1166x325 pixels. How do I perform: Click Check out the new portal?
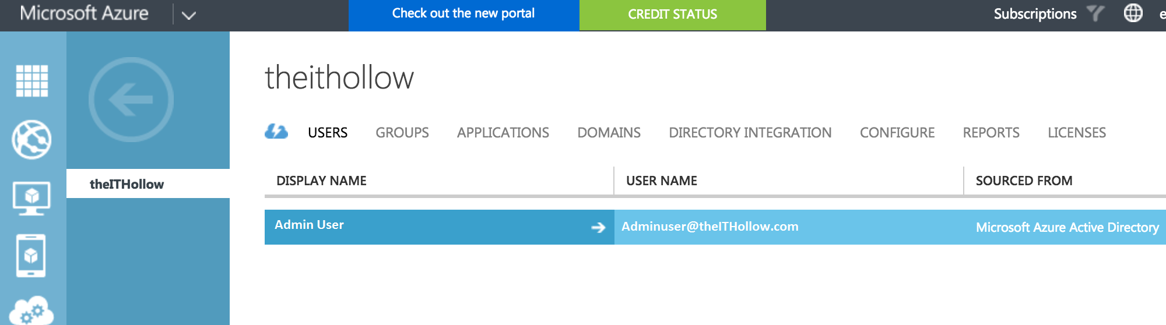[463, 15]
